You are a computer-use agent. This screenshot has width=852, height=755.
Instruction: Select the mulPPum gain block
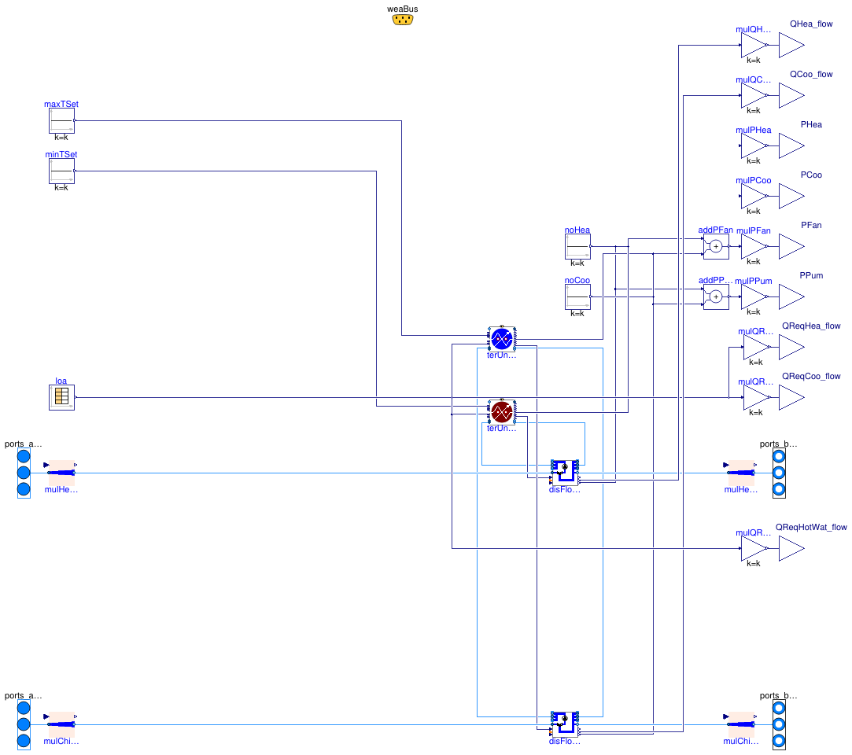point(754,297)
